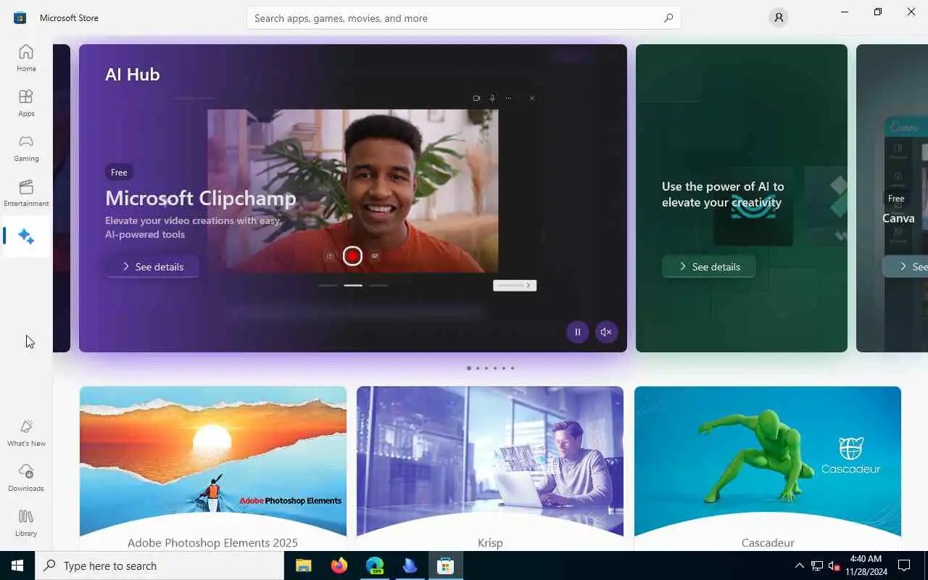928x580 pixels.
Task: Click the Cascadeur logo on the card
Action: tap(851, 456)
